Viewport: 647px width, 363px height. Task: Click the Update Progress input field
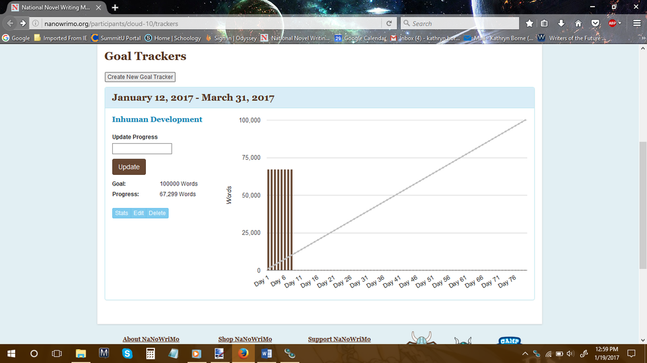[142, 148]
